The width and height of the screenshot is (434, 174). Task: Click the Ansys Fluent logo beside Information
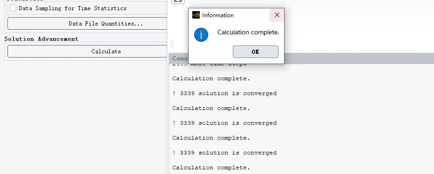coord(196,15)
